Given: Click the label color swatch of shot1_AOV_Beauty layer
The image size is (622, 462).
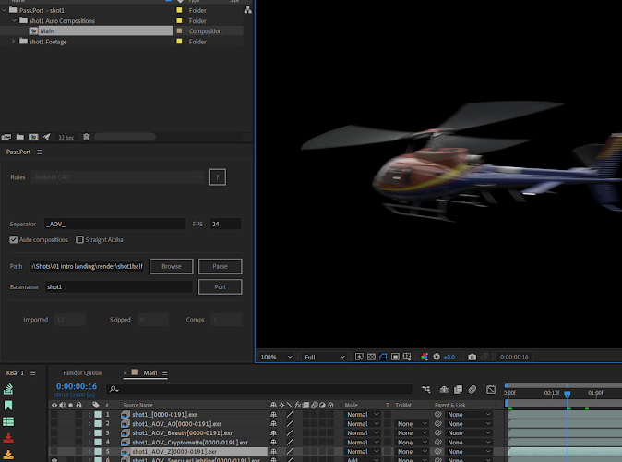Looking at the screenshot, I should point(98,433).
